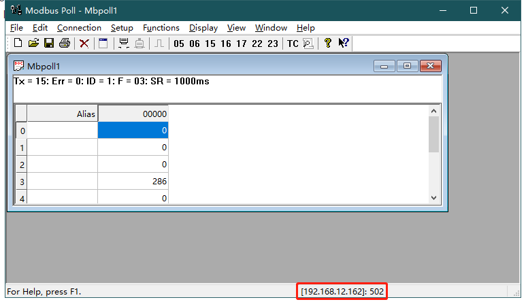Save with the floppy disk icon
This screenshot has height=302, width=526.
(x=49, y=44)
